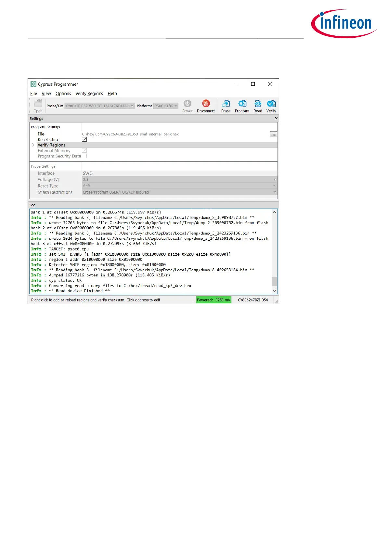Close the Settings panel

pyautogui.click(x=276, y=118)
